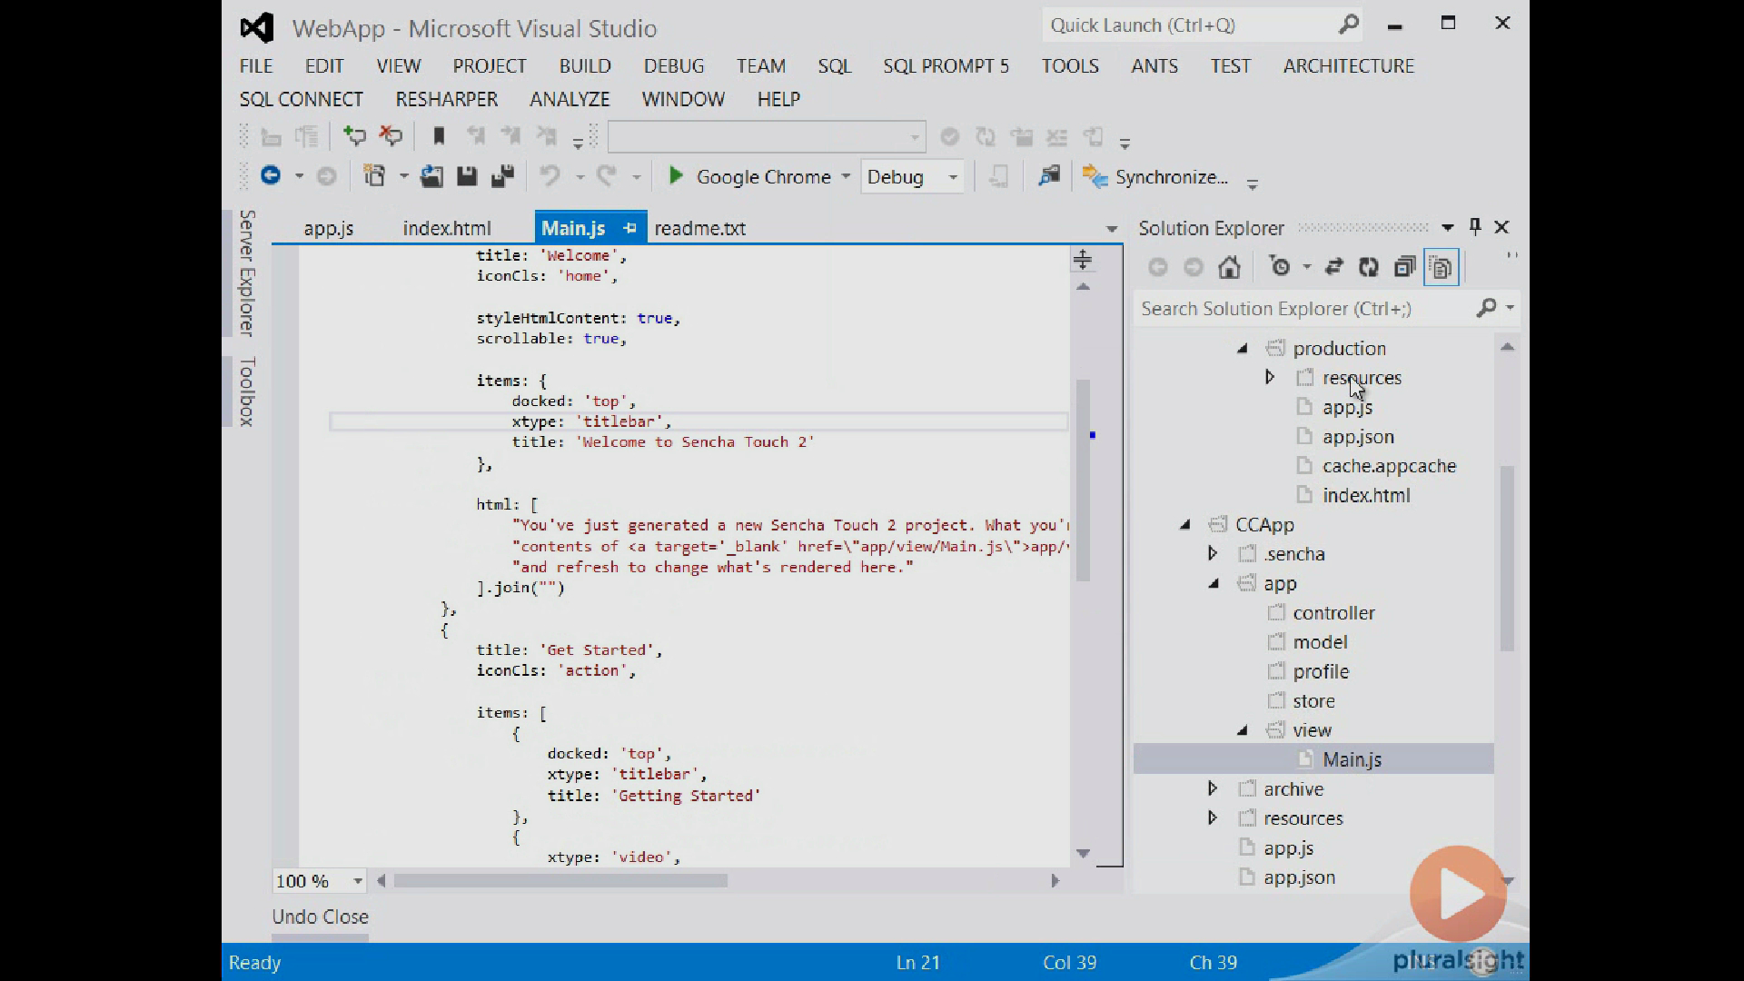Open the Debug configuration dropdown

953,177
